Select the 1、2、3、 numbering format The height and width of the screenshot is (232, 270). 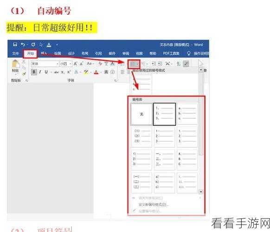(164, 114)
